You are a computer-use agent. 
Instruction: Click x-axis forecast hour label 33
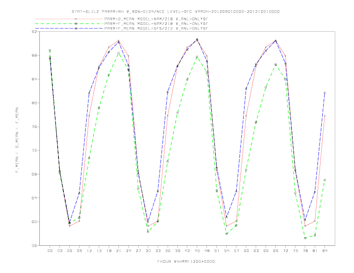(158, 251)
